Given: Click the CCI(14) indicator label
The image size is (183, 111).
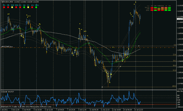Looking at the screenshot, I should [8, 92].
